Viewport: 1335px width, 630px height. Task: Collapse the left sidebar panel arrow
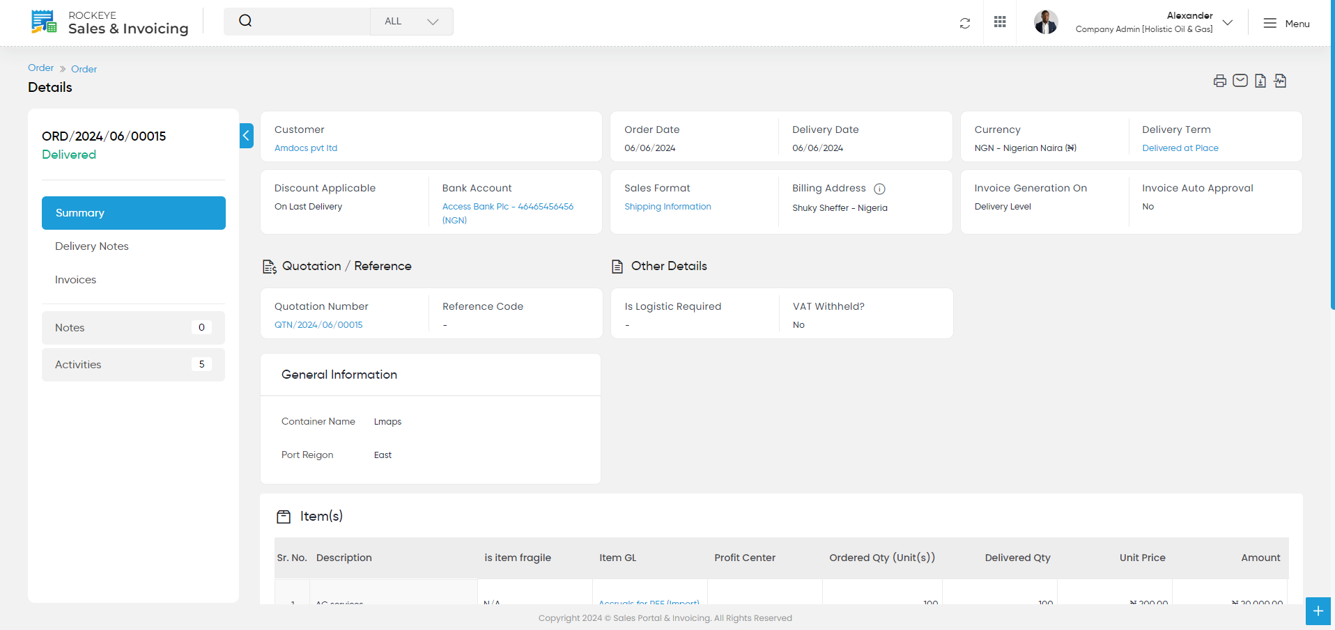[x=246, y=136]
